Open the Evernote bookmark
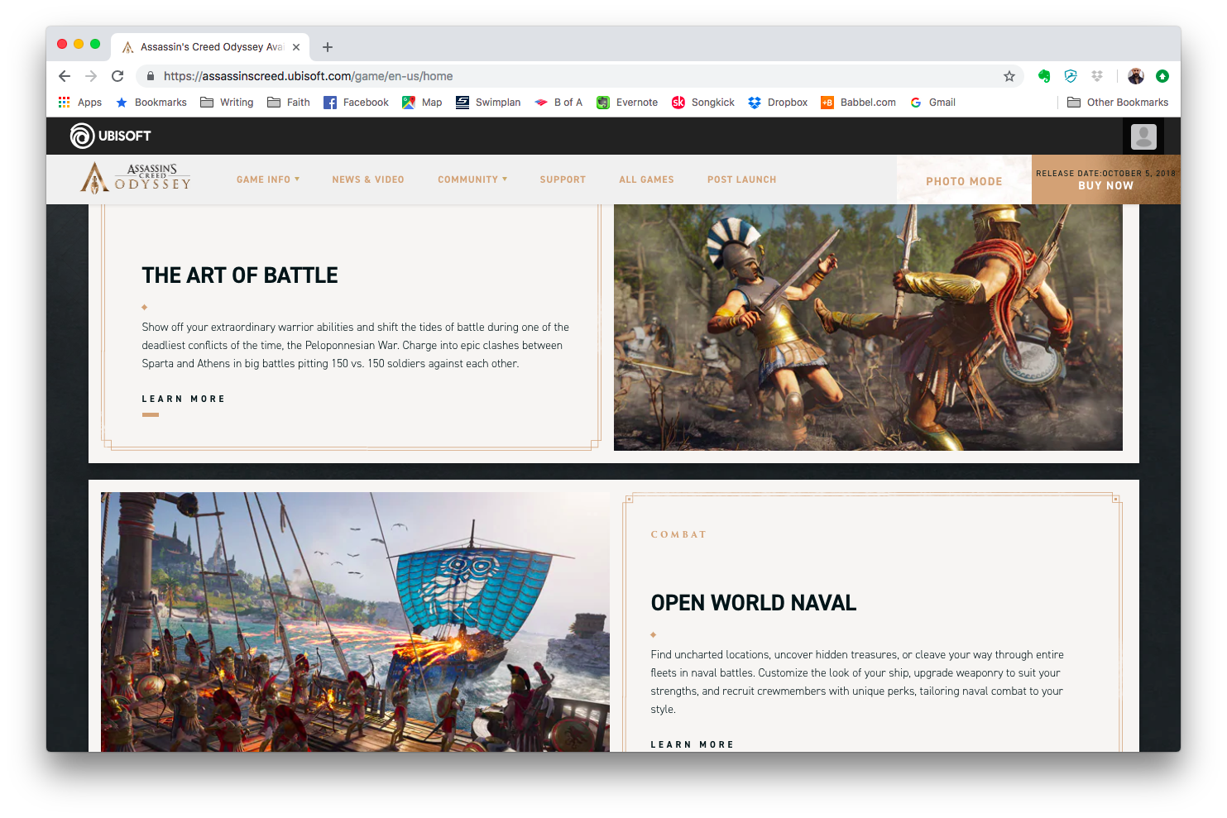Image resolution: width=1227 pixels, height=818 pixels. pyautogui.click(x=627, y=103)
